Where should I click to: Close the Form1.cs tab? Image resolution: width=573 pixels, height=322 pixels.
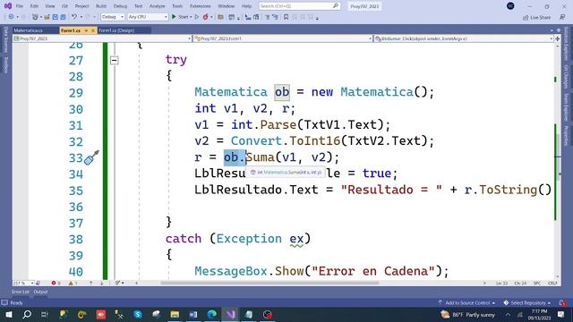click(93, 30)
